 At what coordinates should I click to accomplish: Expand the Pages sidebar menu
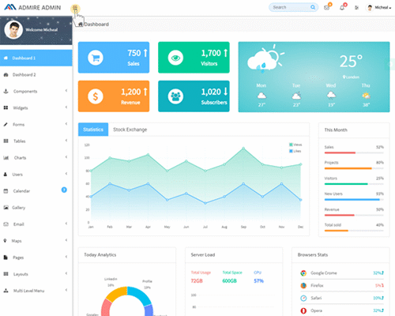pos(36,258)
